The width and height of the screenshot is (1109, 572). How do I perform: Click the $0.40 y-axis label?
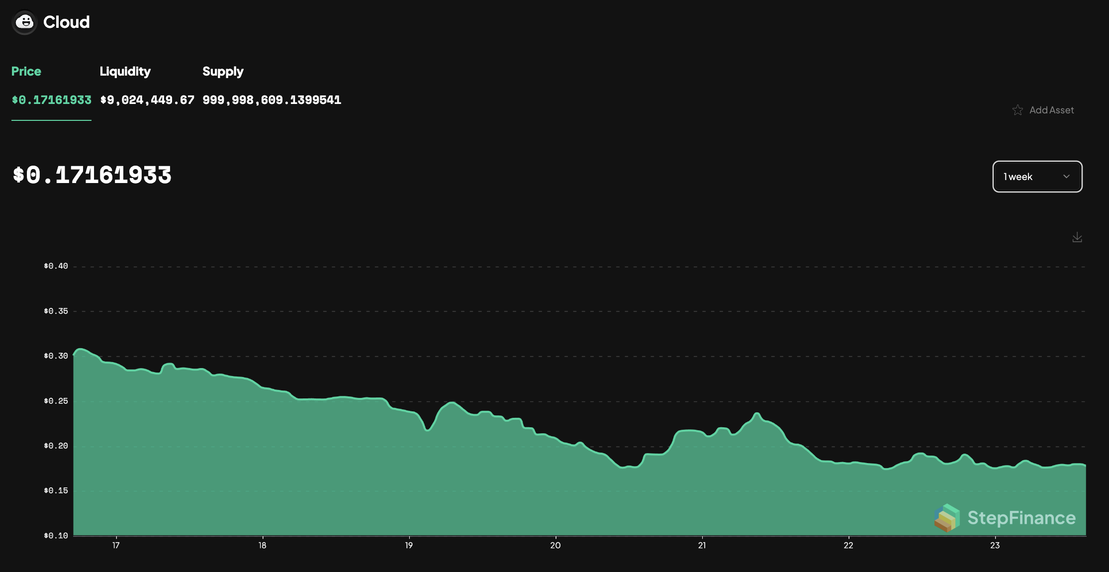pos(56,266)
